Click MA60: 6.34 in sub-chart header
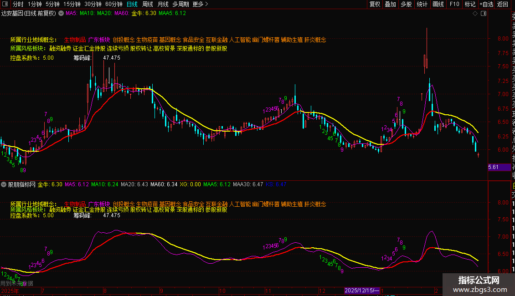 click(x=164, y=184)
